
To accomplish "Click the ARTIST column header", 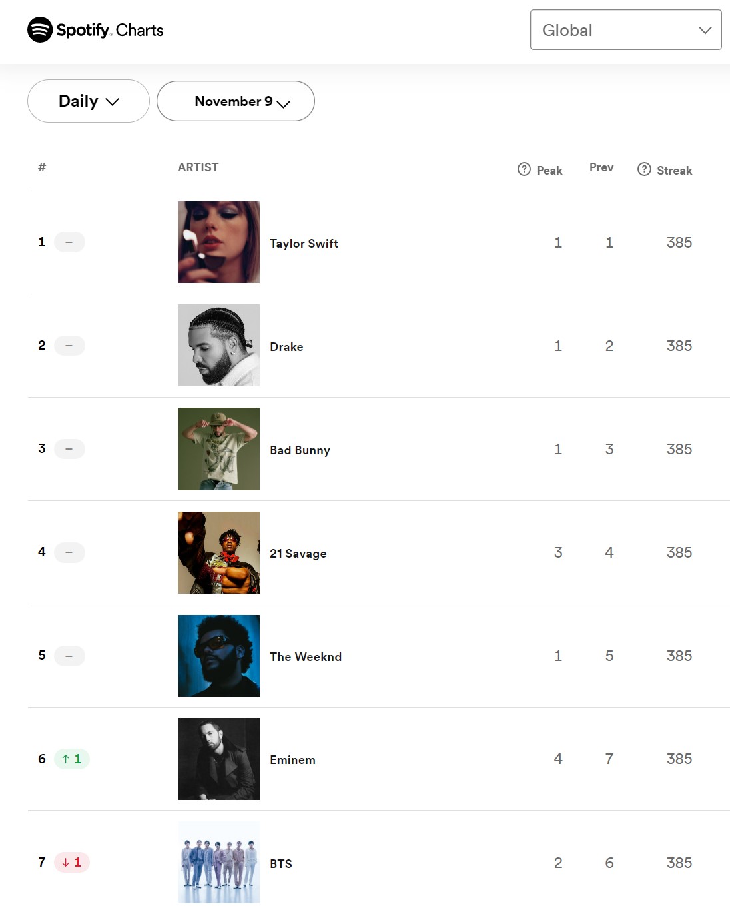I will pos(198,167).
